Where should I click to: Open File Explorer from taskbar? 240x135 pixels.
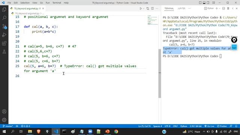30,132
